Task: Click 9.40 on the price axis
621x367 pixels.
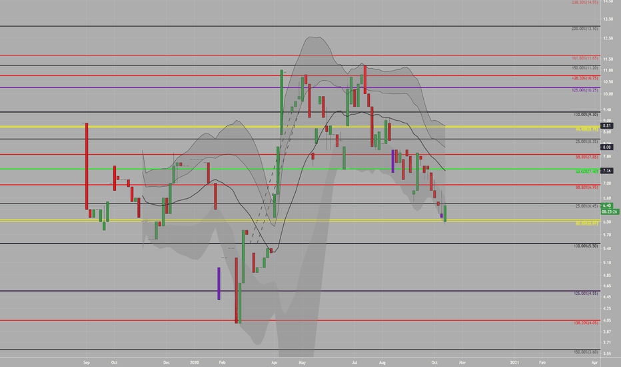Action: click(x=607, y=109)
